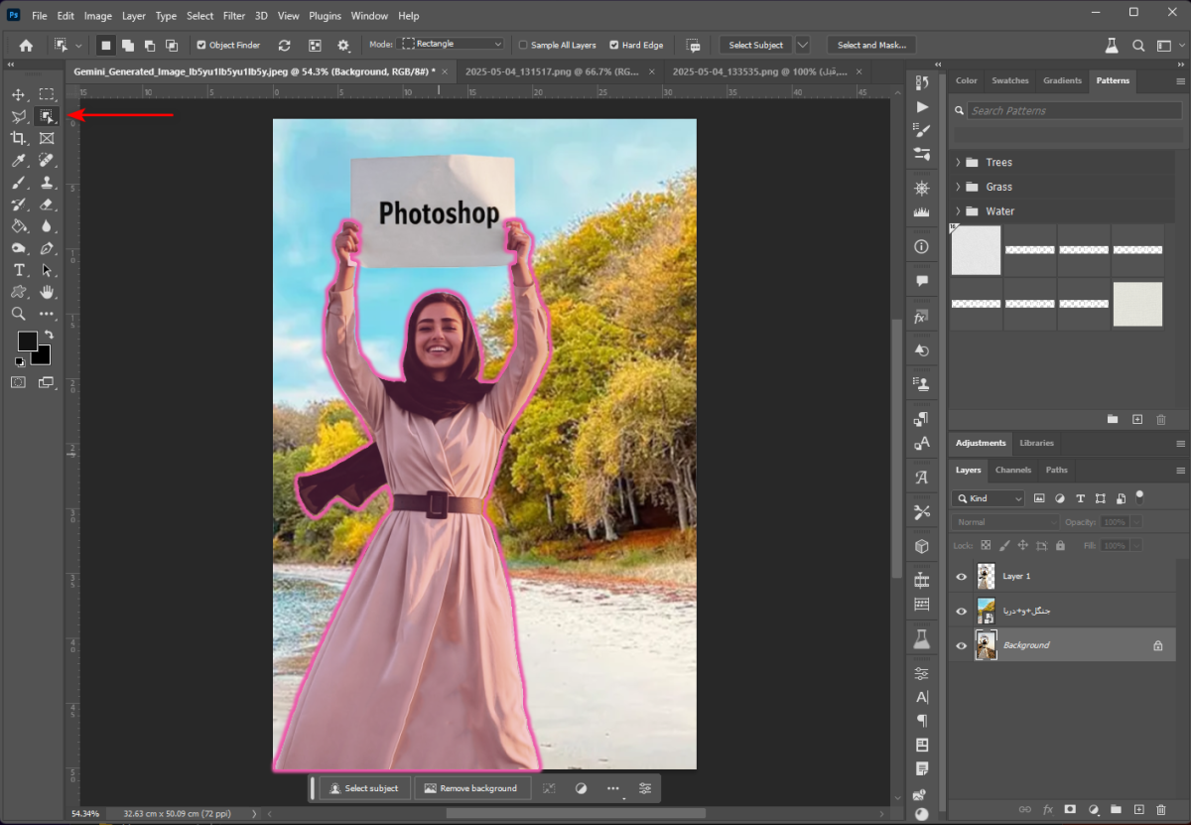The image size is (1191, 825).
Task: Select the Pen tool
Action: (x=47, y=248)
